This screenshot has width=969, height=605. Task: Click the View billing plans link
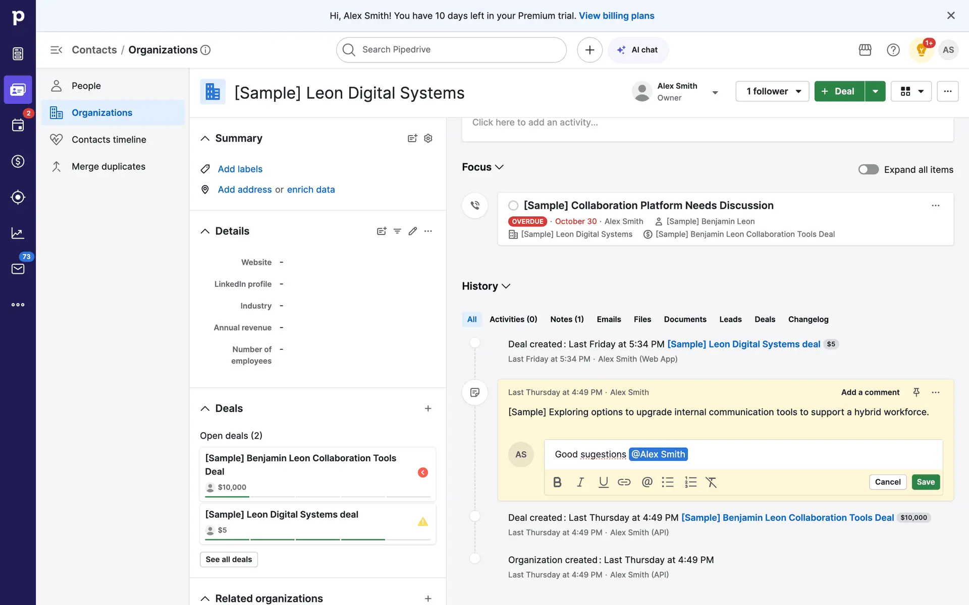(x=616, y=16)
